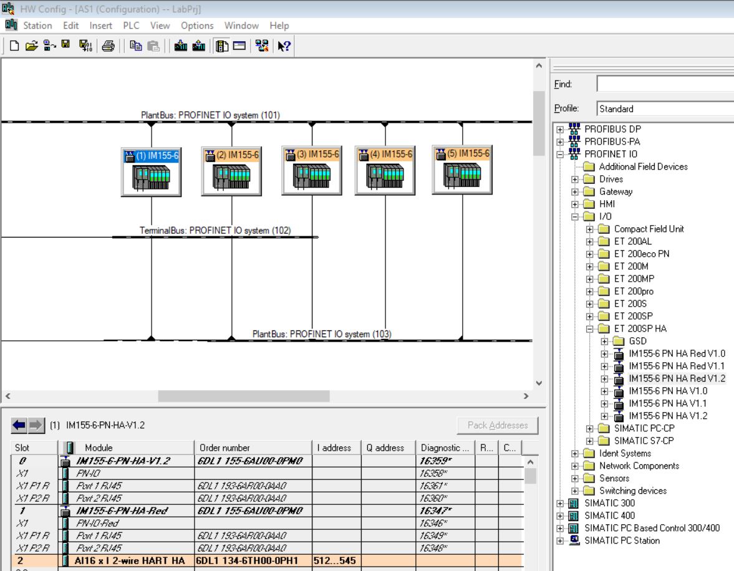
Task: Select the ET 200SP catalog folder
Action: [x=634, y=317]
